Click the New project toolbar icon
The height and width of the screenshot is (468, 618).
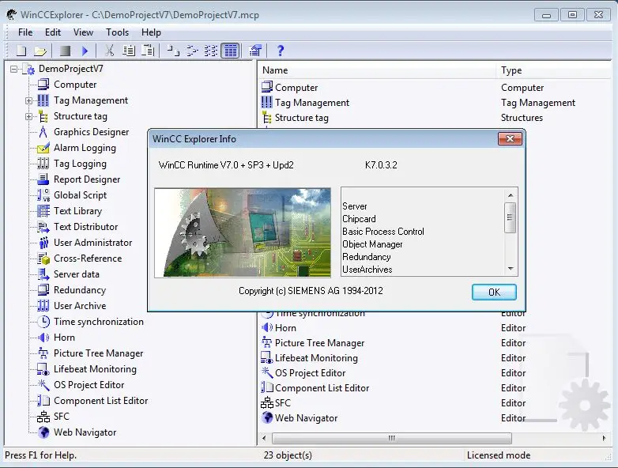[21, 51]
